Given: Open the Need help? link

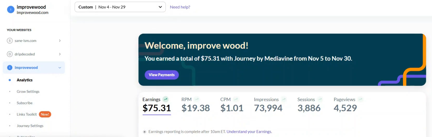Looking at the screenshot, I should point(180,7).
